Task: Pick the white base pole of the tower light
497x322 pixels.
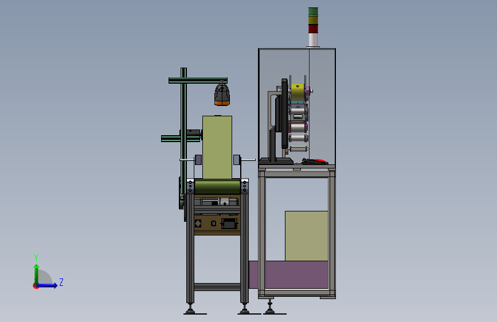Action: (x=313, y=40)
